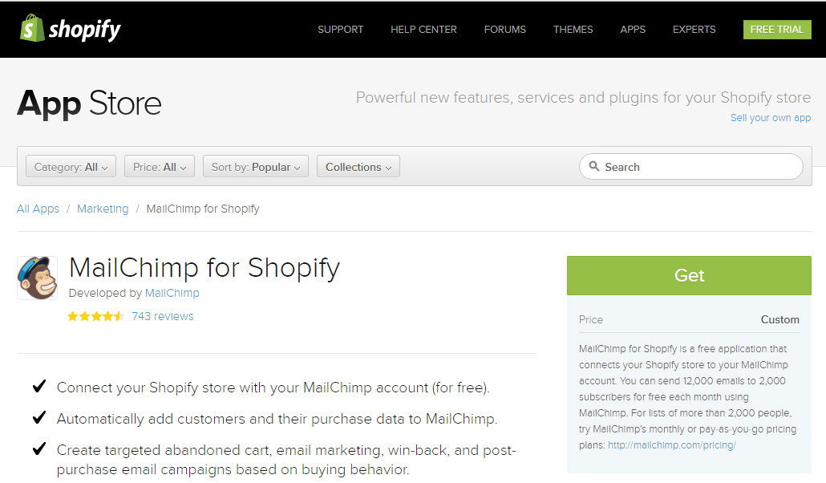Click the 'Connect your Shopify store' bullet

[x=273, y=388]
